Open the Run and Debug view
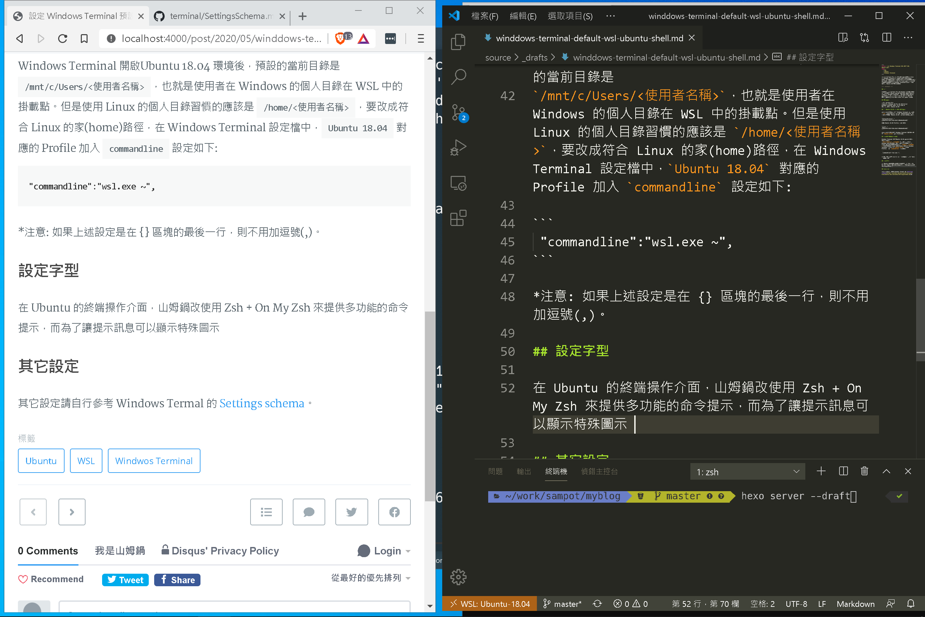Viewport: 925px width, 617px height. tap(458, 147)
